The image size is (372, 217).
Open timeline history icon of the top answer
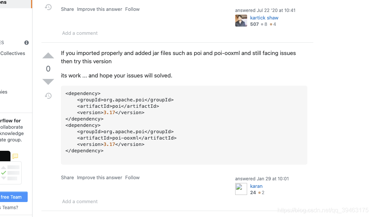click(48, 7)
